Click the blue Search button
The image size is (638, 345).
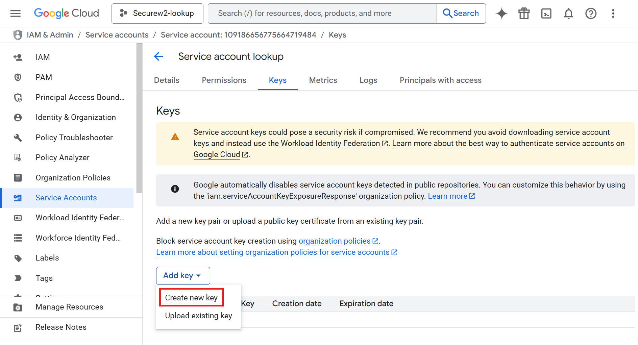(x=461, y=14)
